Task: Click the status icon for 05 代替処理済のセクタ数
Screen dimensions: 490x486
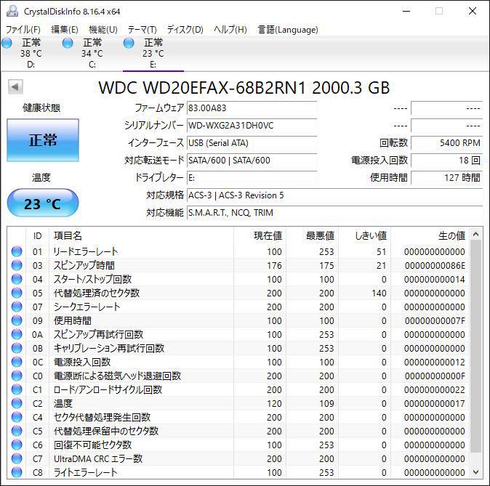Action: (17, 293)
